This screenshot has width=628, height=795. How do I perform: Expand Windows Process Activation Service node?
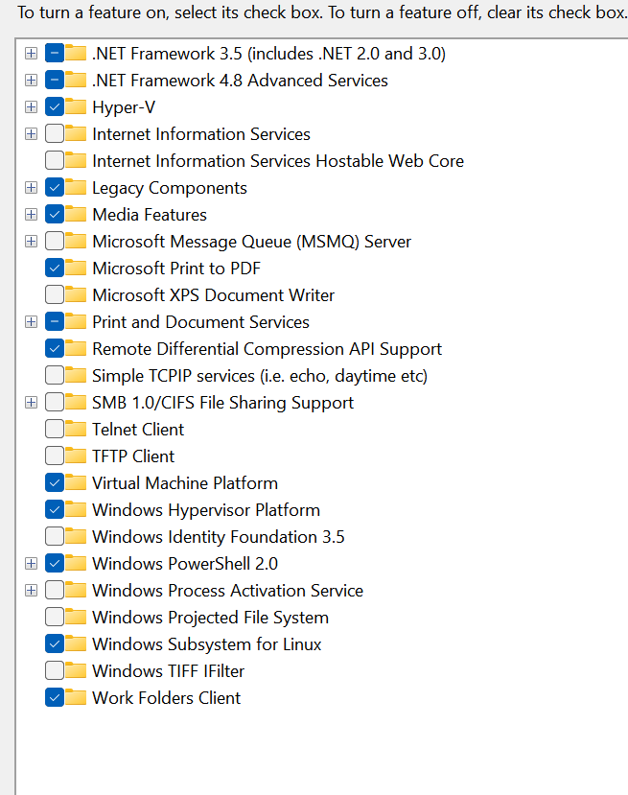click(31, 590)
